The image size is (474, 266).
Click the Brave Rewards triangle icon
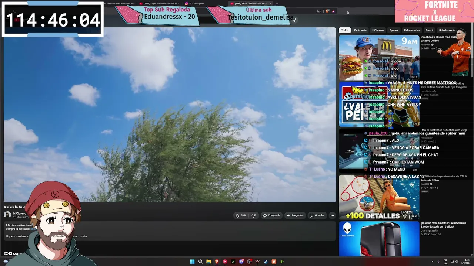[x=333, y=11]
